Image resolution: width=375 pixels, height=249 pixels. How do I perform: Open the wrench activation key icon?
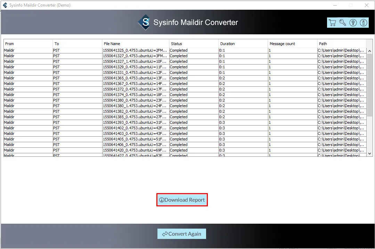[x=343, y=23]
